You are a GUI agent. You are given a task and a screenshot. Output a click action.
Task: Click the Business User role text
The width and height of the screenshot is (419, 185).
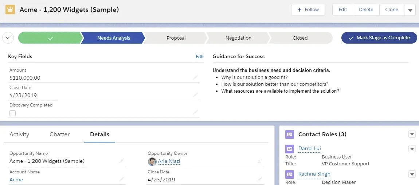(337, 157)
